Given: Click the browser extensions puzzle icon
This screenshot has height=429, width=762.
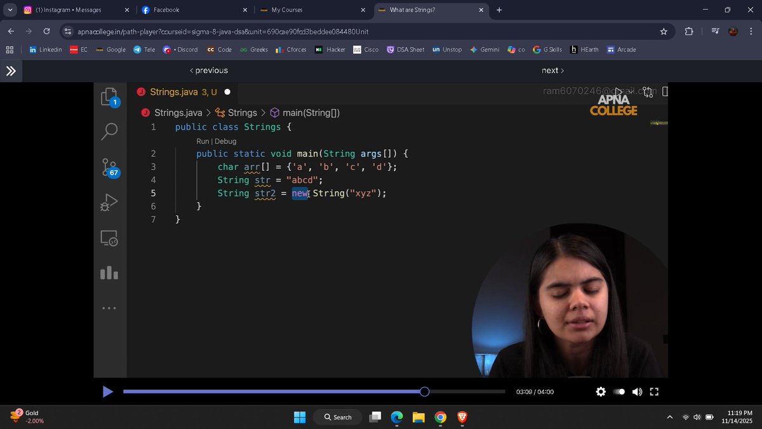Looking at the screenshot, I should pos(689,31).
